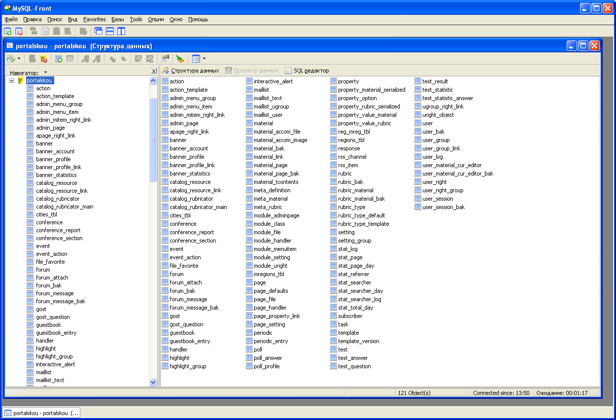Click the create new table icon
This screenshot has height=420, width=616.
(x=59, y=59)
